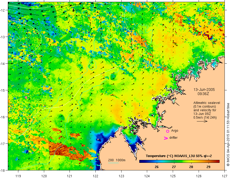Click the longitude axis label 121
230x178 pixels.
70,176
